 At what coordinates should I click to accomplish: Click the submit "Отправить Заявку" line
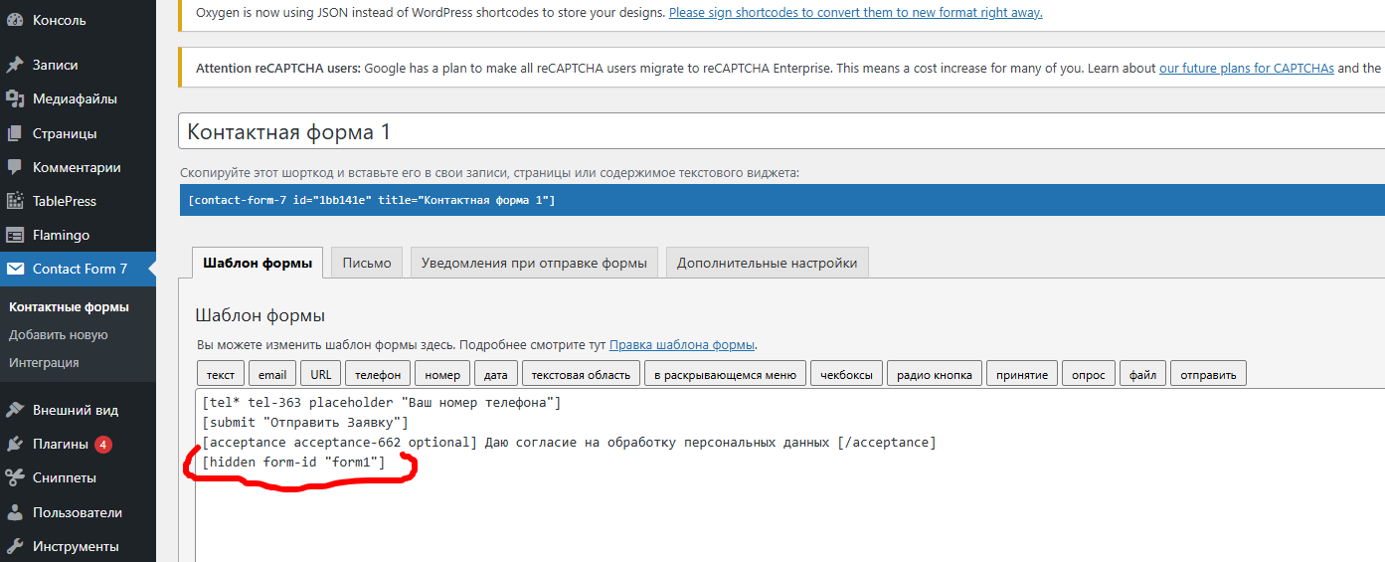(x=304, y=423)
